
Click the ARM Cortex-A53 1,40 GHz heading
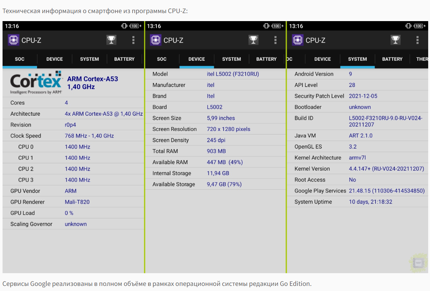(92, 83)
